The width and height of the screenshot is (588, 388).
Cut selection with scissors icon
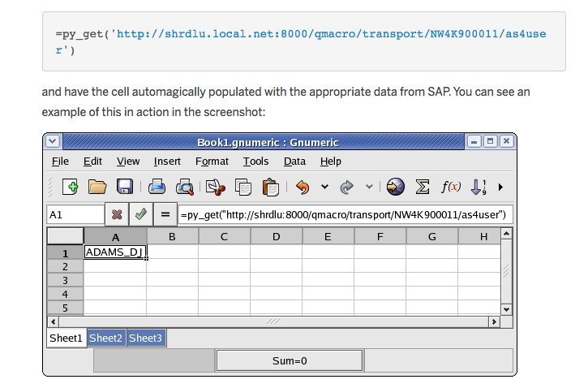point(215,188)
